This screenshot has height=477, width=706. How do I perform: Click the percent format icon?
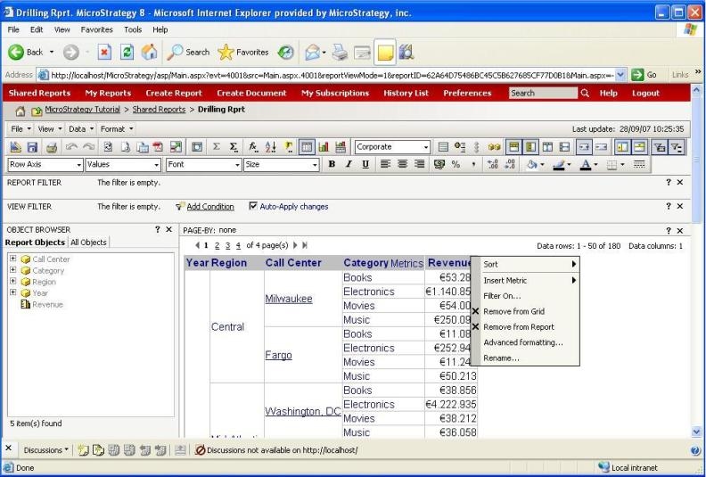click(x=456, y=165)
